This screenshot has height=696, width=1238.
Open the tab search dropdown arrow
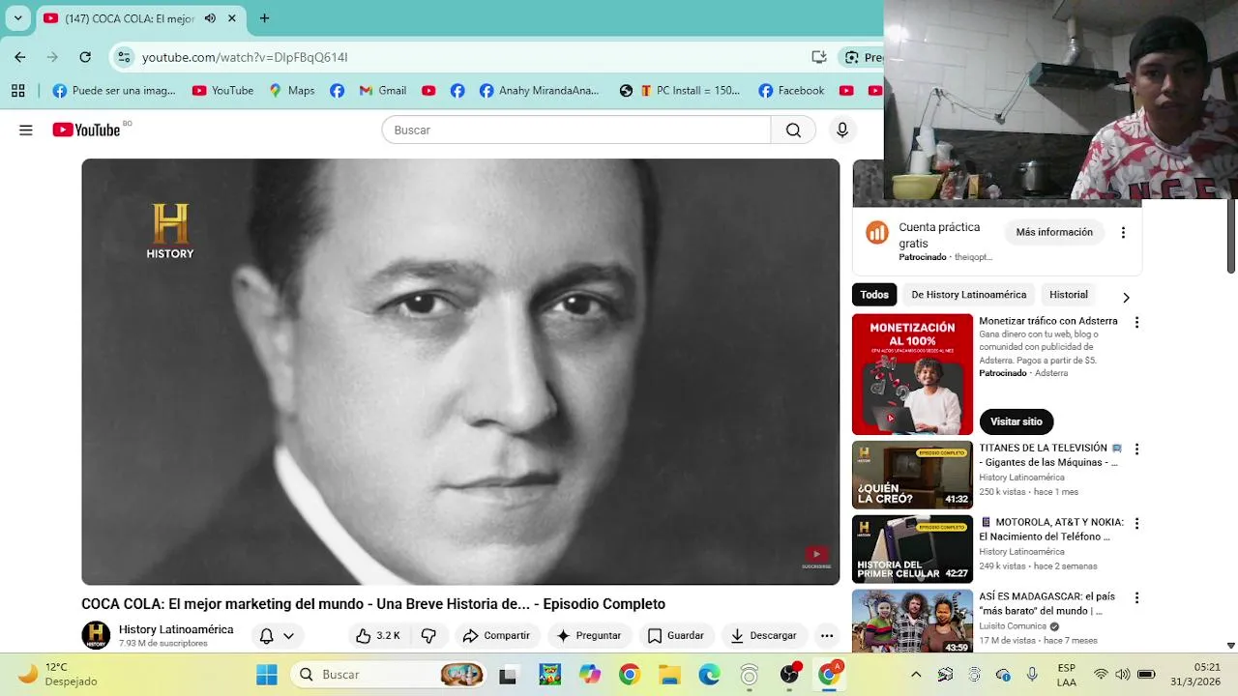17,18
